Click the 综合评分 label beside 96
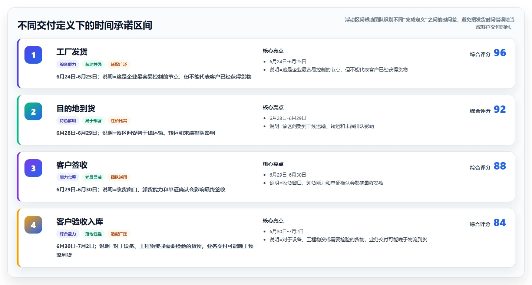The width and height of the screenshot is (532, 285). tap(480, 54)
